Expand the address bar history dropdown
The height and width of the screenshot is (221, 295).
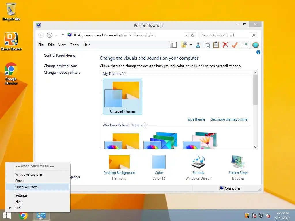pos(186,35)
